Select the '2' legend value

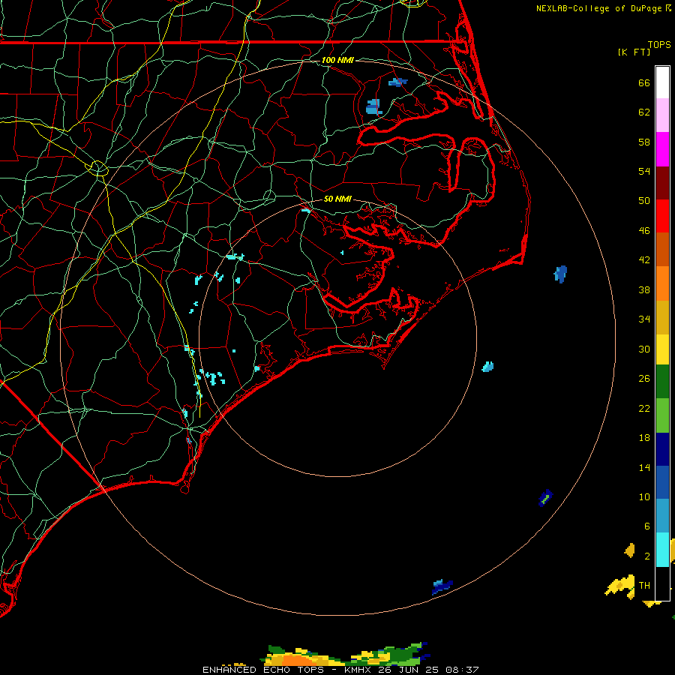tap(646, 556)
